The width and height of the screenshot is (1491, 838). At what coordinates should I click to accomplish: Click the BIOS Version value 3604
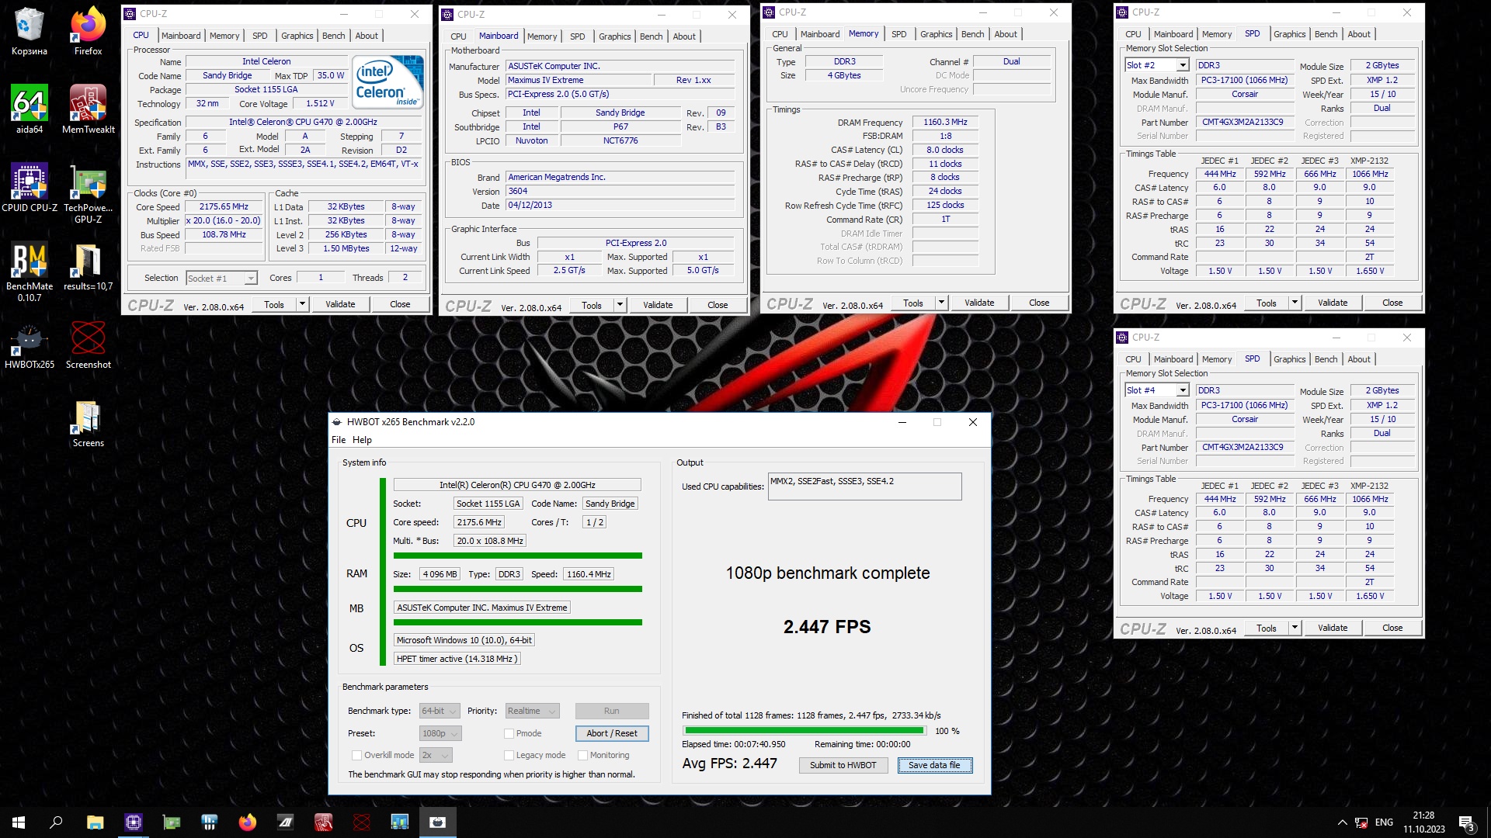[x=620, y=192]
